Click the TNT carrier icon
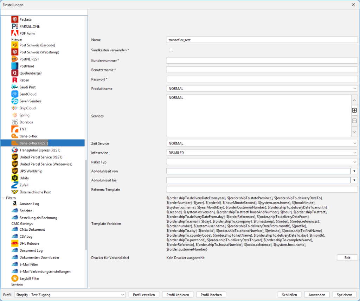This screenshot has height=301, width=360. tap(15, 129)
